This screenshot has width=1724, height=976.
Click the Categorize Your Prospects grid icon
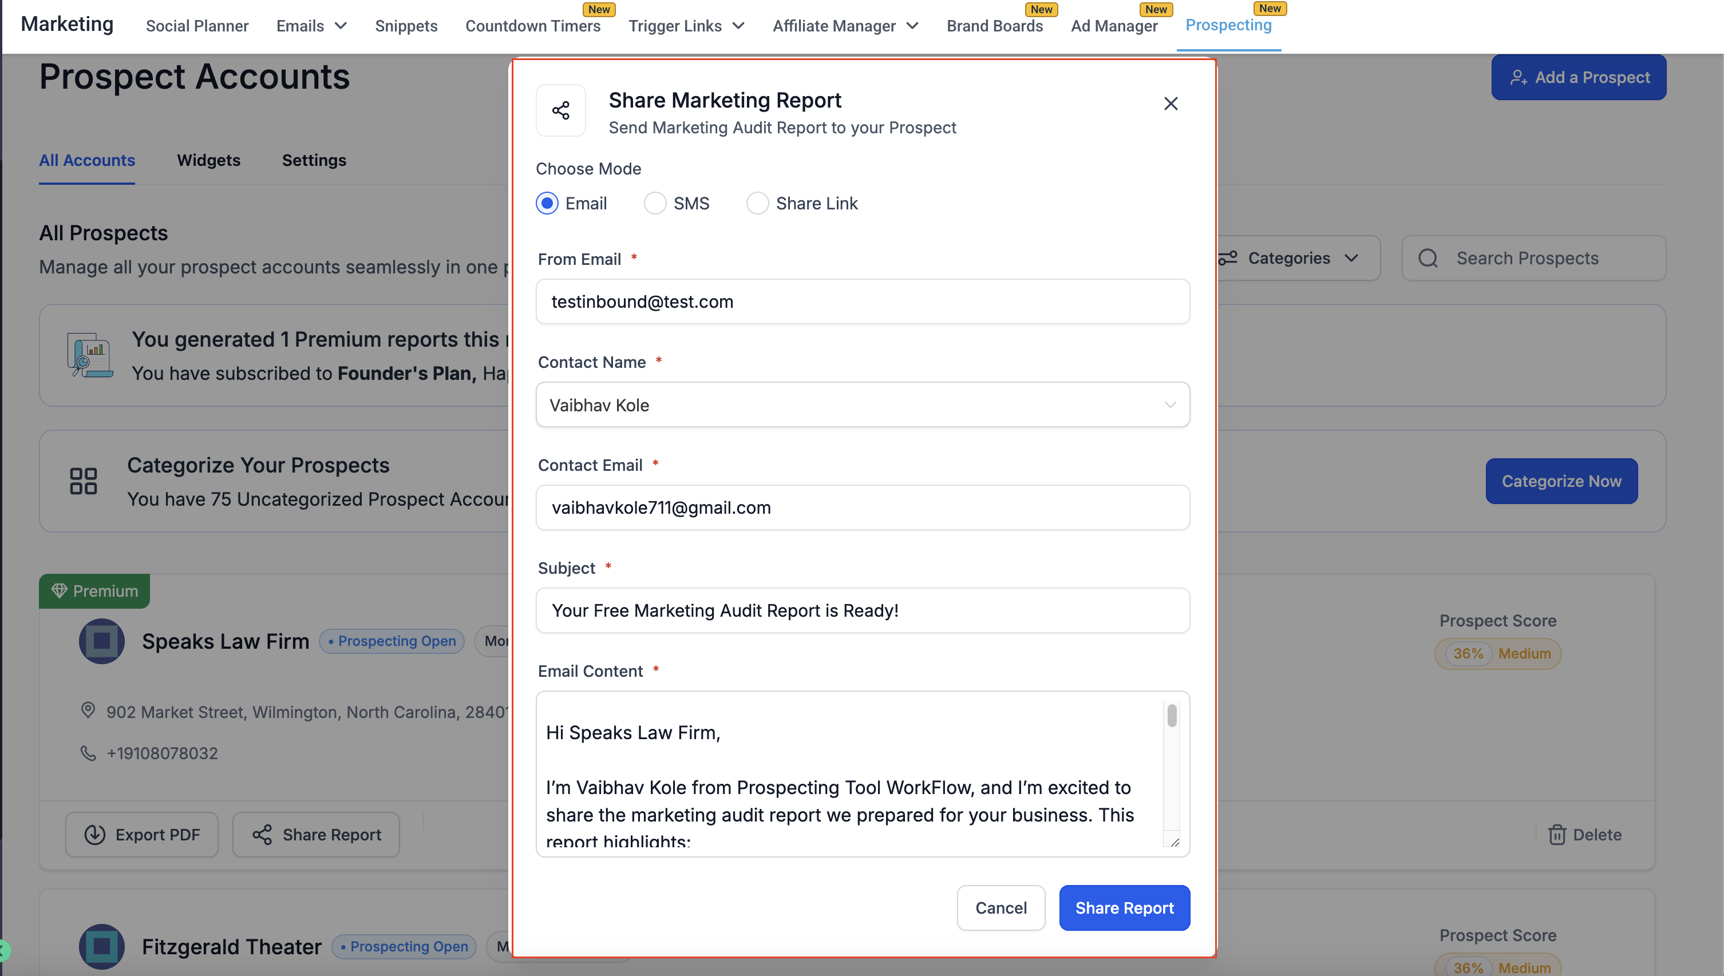point(83,481)
